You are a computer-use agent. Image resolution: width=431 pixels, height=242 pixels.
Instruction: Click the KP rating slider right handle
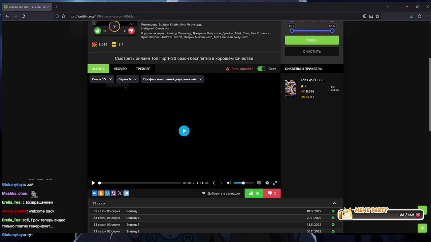332,31
